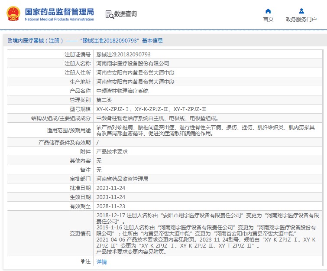The height and width of the screenshot is (271, 327).
Task: Open the 数据查询 search icon
Action: 110,14
